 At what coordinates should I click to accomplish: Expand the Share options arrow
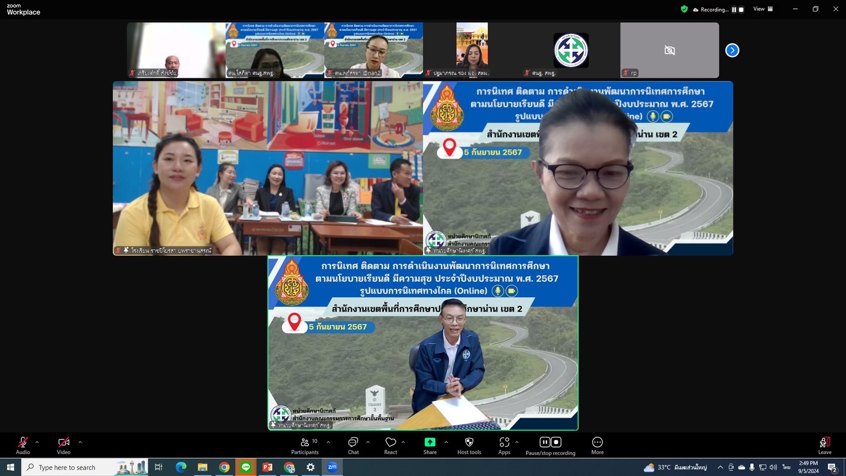(x=446, y=442)
